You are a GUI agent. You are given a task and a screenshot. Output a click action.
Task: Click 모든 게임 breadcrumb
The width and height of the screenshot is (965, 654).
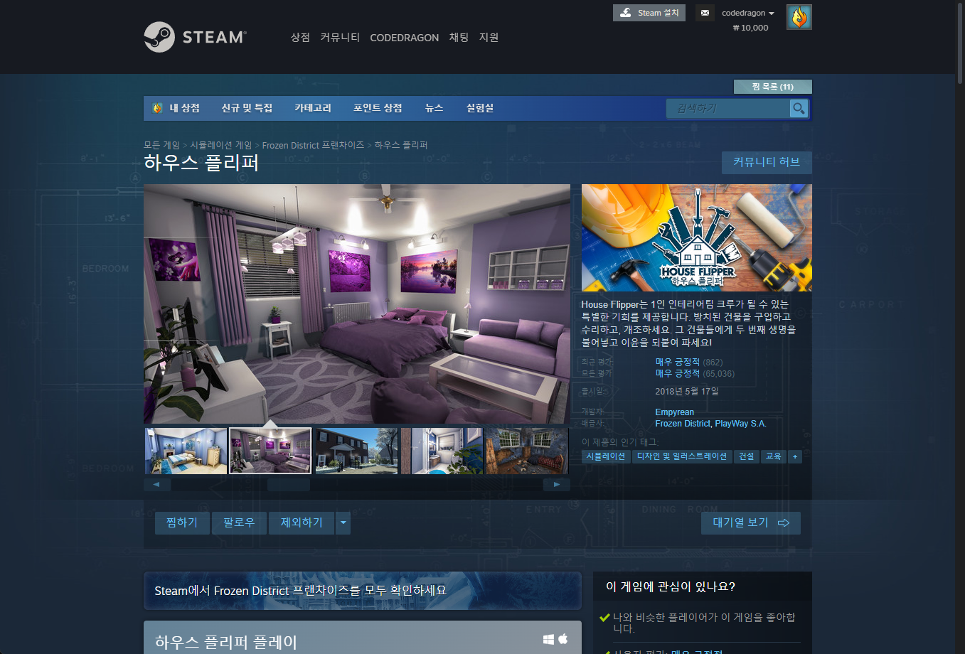[161, 145]
